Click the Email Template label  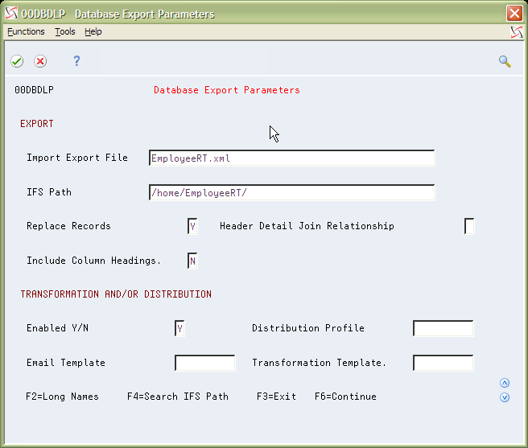[x=66, y=363]
